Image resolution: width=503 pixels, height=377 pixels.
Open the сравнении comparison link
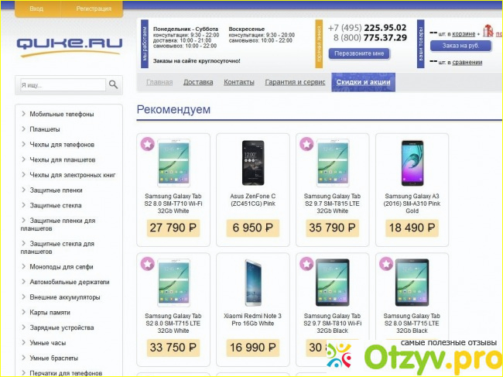pyautogui.click(x=467, y=62)
